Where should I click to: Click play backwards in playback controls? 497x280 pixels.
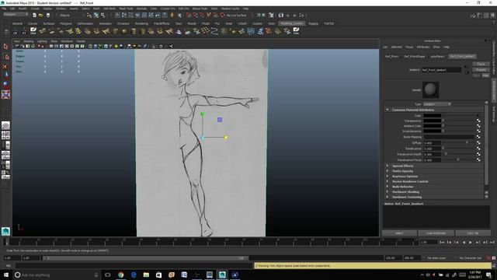coord(464,242)
